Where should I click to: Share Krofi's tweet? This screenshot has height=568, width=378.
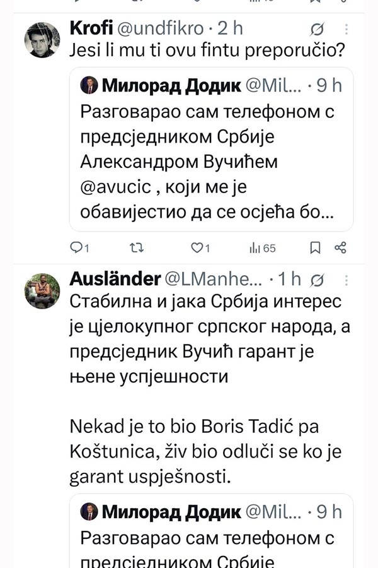click(x=340, y=248)
